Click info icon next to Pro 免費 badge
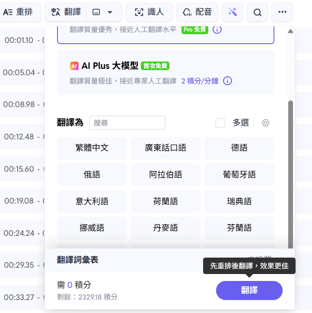This screenshot has height=313, width=312. coord(217,30)
